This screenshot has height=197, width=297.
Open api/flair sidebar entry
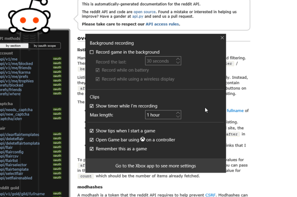[x=6, y=148]
